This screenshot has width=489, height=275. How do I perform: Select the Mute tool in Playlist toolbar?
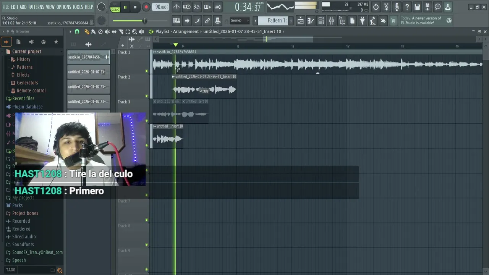pyautogui.click(x=107, y=32)
